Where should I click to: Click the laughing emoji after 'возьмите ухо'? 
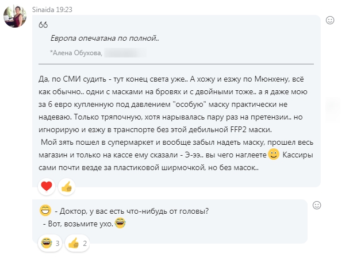coord(120,223)
